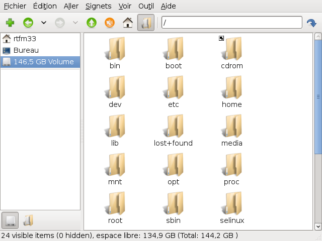The image size is (322, 241).
Task: Switch side pane to places view
Action: tap(10, 220)
